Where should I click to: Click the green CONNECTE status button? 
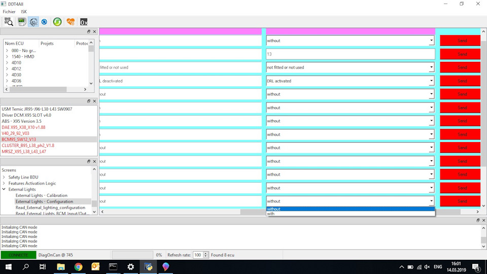tap(18, 255)
